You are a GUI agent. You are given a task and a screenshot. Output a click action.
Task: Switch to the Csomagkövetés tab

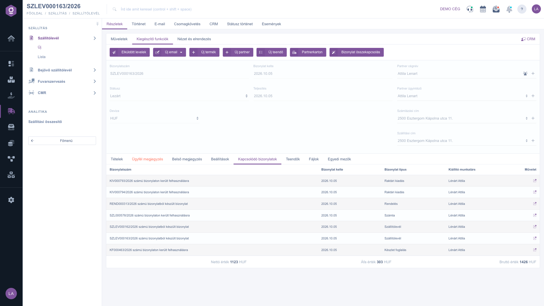click(x=187, y=24)
